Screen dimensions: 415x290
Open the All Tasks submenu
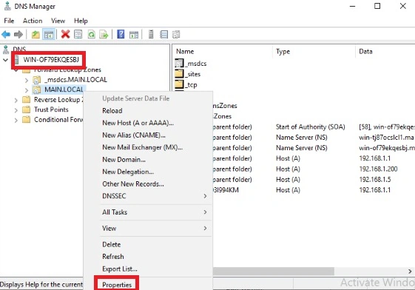tap(156, 212)
